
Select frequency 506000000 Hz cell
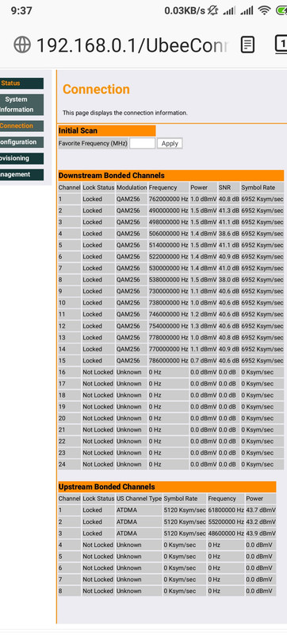168,234
